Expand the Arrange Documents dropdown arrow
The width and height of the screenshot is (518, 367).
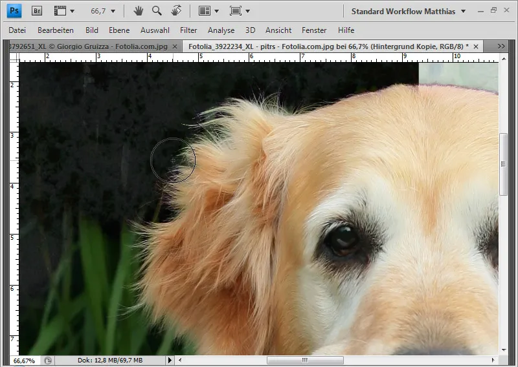click(217, 11)
